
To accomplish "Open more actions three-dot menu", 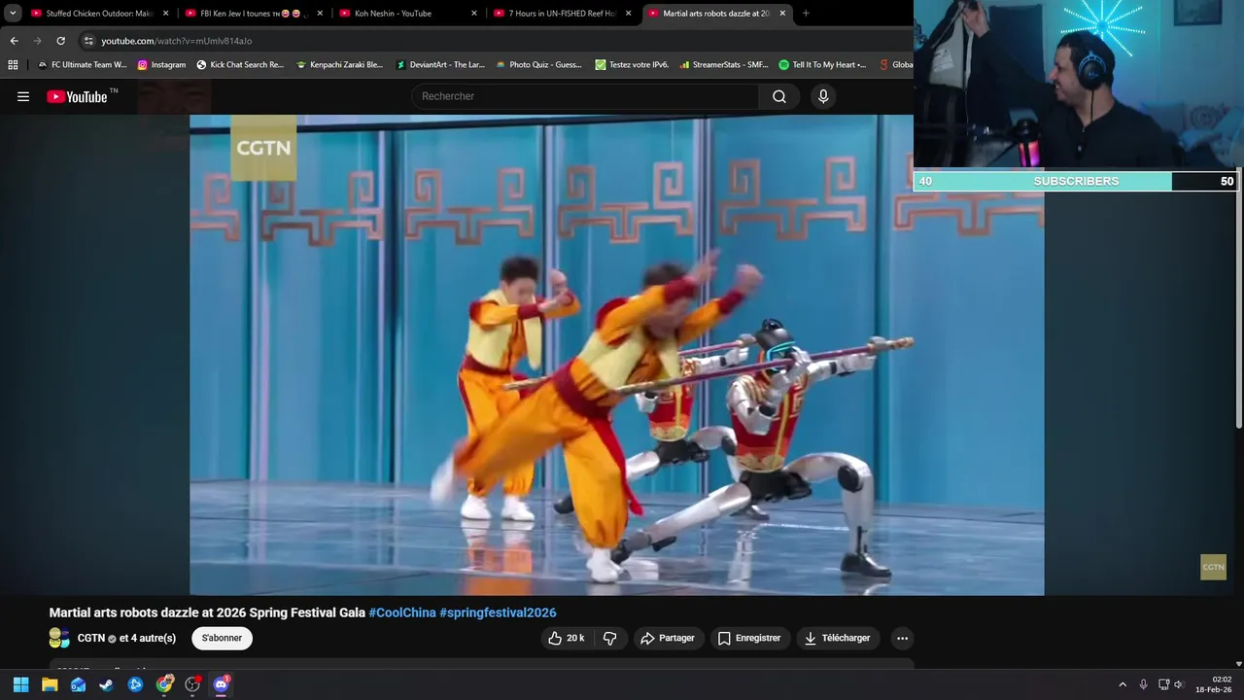I will click(x=902, y=638).
